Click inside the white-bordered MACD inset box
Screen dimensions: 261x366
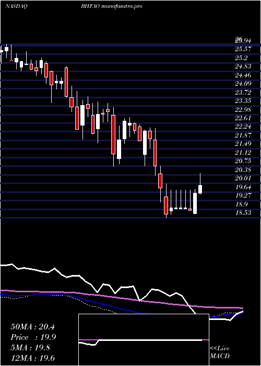144,340
